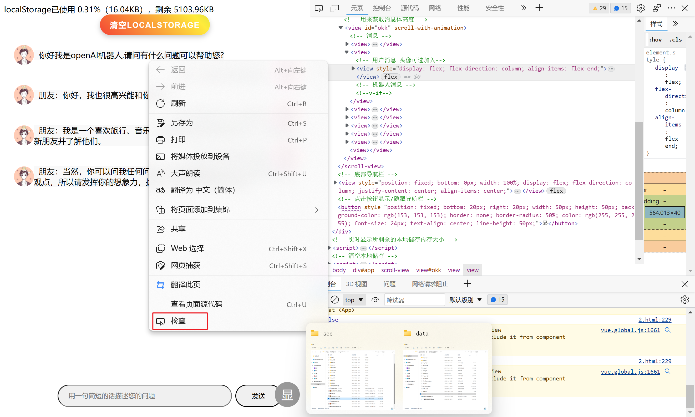Click the console 15 issues badge
The height and width of the screenshot is (417, 695).
tap(498, 299)
